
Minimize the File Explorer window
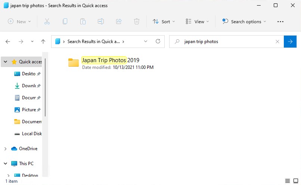[259, 5]
